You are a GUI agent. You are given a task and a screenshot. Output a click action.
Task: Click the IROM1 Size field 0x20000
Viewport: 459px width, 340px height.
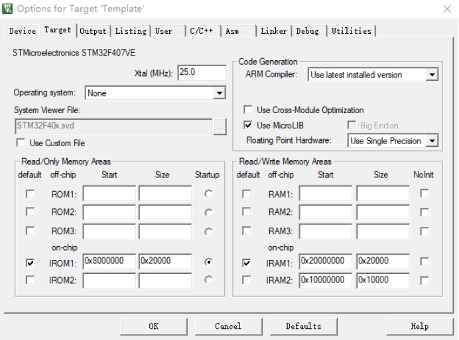(165, 261)
